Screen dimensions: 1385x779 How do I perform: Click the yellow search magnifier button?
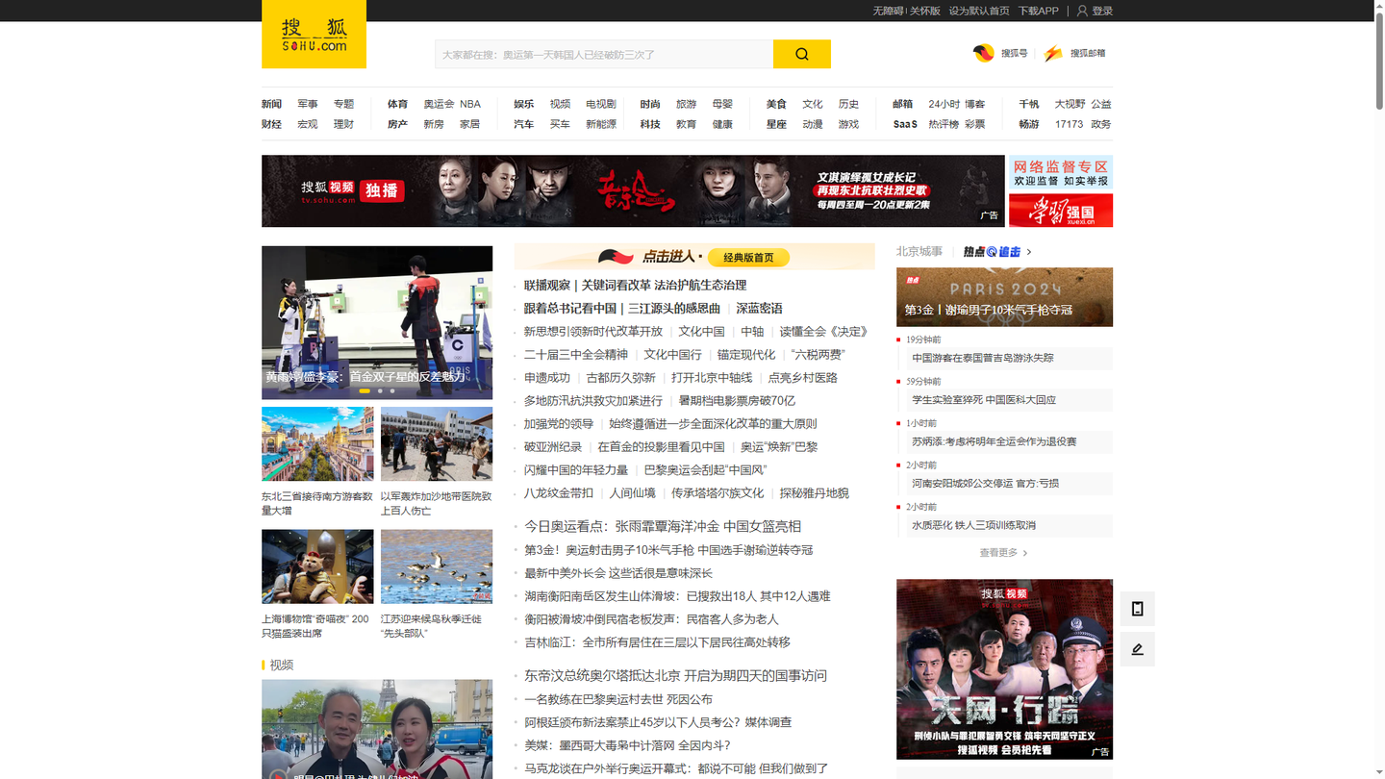pyautogui.click(x=802, y=54)
